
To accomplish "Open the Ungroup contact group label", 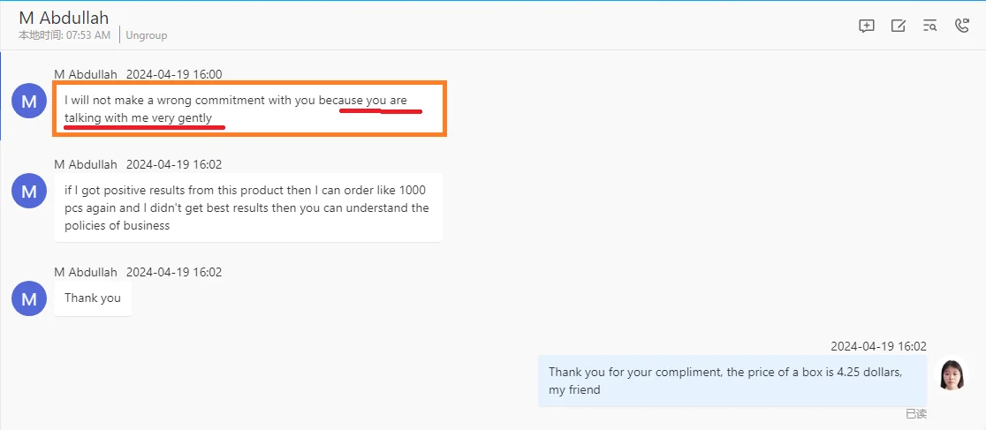I will click(x=147, y=35).
